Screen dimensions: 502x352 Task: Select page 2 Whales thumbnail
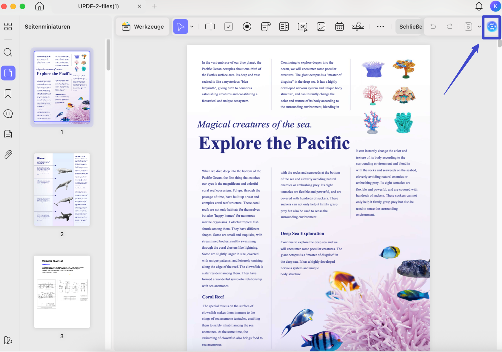(x=62, y=190)
